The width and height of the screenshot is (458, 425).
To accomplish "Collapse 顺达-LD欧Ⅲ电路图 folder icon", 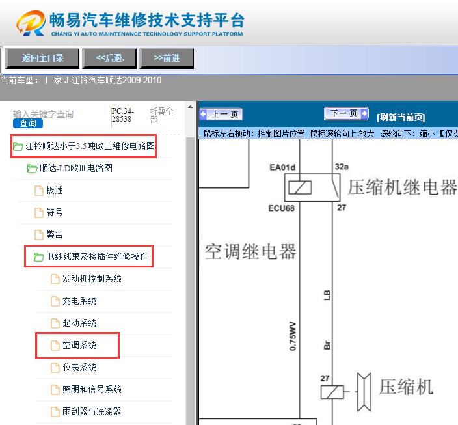I will tap(32, 169).
